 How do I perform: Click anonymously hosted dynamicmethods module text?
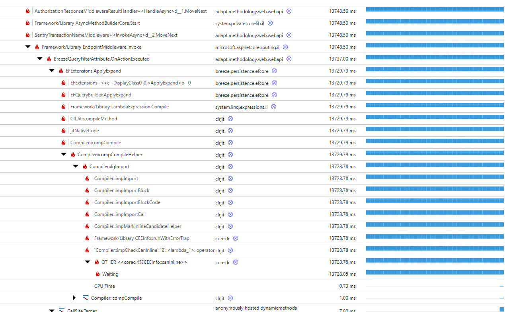[x=256, y=308]
